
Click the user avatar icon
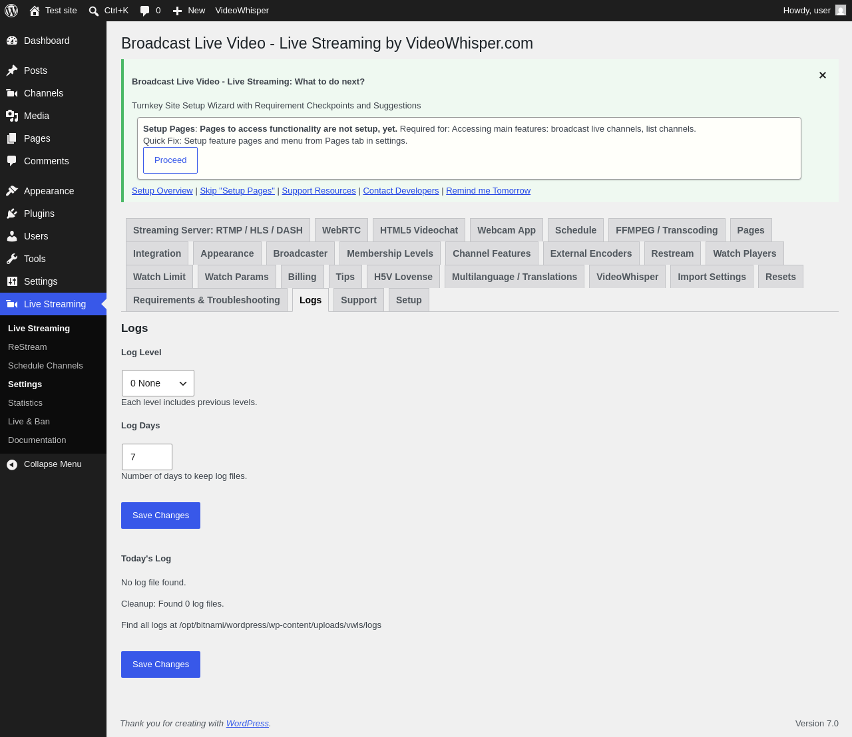point(841,11)
